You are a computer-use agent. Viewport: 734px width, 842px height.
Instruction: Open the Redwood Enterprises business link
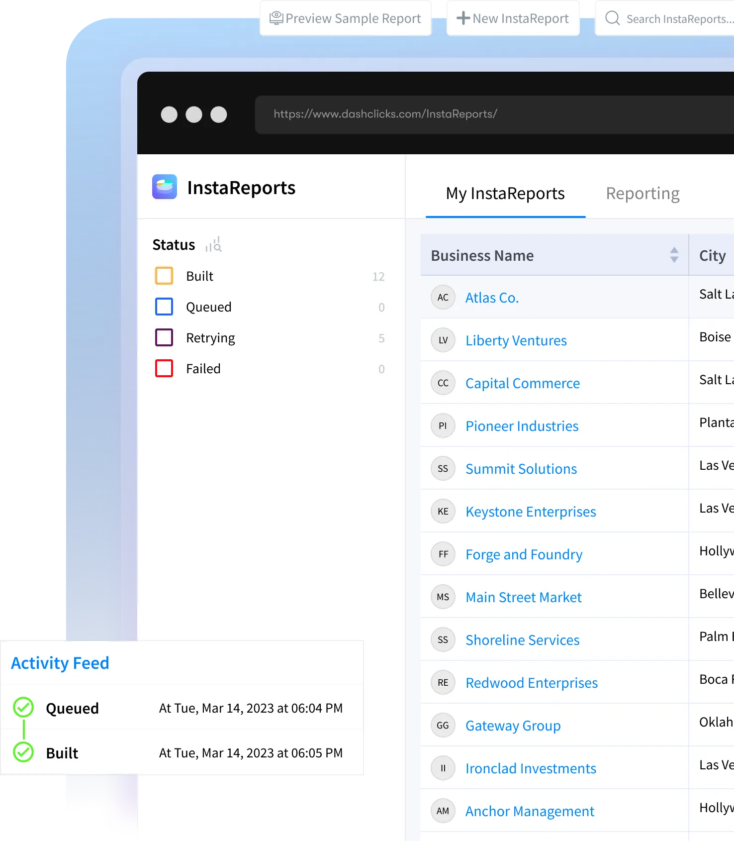pyautogui.click(x=532, y=683)
